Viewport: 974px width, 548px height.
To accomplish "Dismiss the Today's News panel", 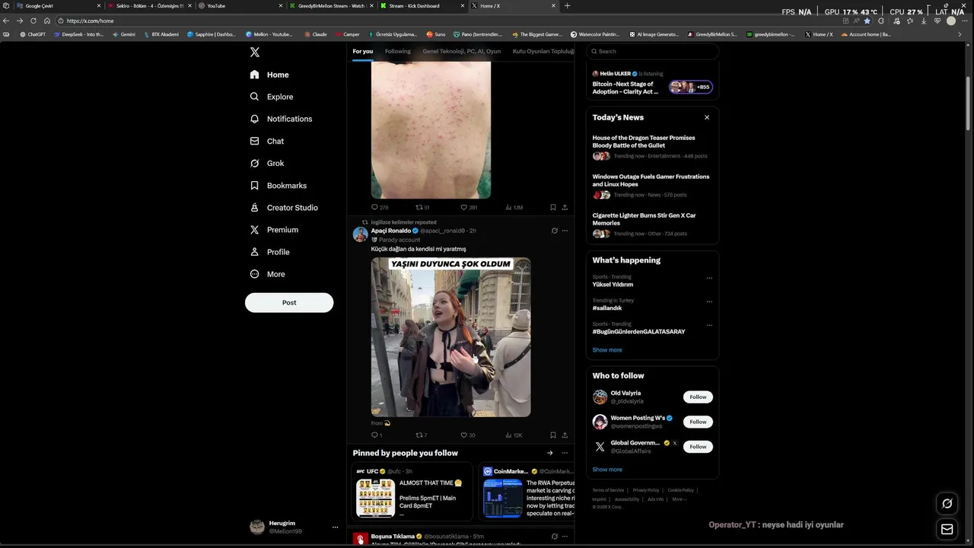I will tap(707, 117).
